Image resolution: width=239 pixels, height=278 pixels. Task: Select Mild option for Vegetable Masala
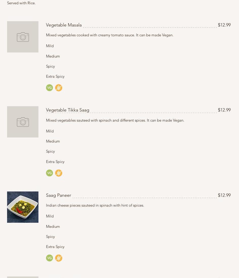pos(50,46)
